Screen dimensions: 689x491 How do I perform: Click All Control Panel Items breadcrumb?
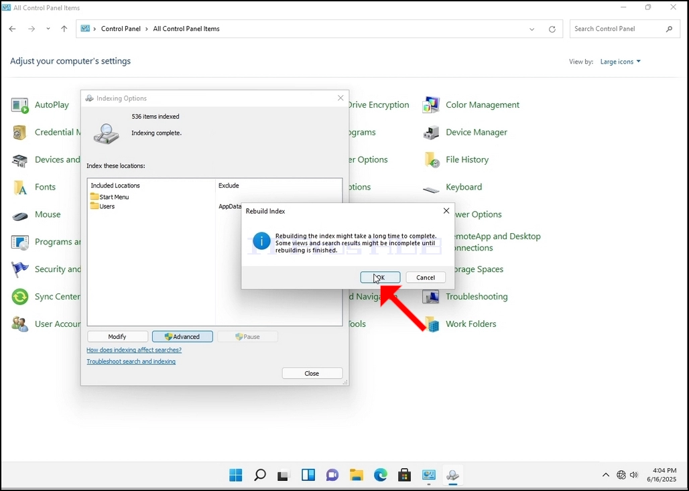pyautogui.click(x=186, y=29)
